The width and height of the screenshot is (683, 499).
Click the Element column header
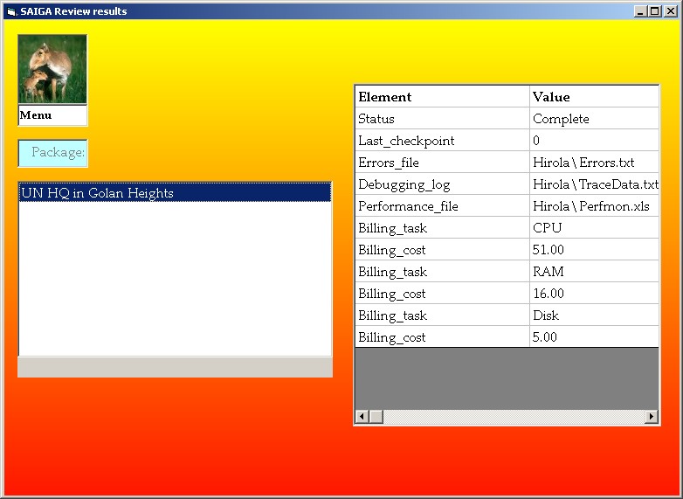coord(442,97)
